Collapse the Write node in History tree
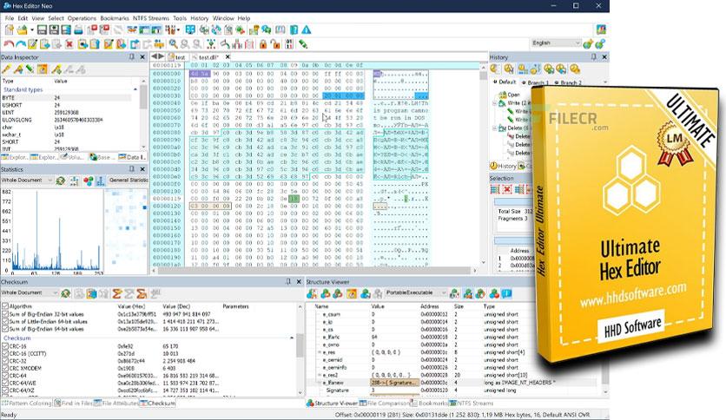This screenshot has width=726, height=420. pyautogui.click(x=494, y=103)
